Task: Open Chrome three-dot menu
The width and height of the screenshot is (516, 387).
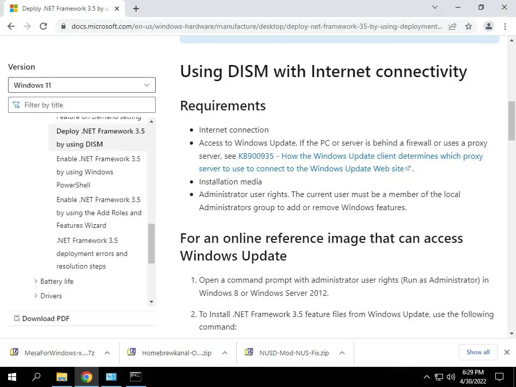Action: 505,26
